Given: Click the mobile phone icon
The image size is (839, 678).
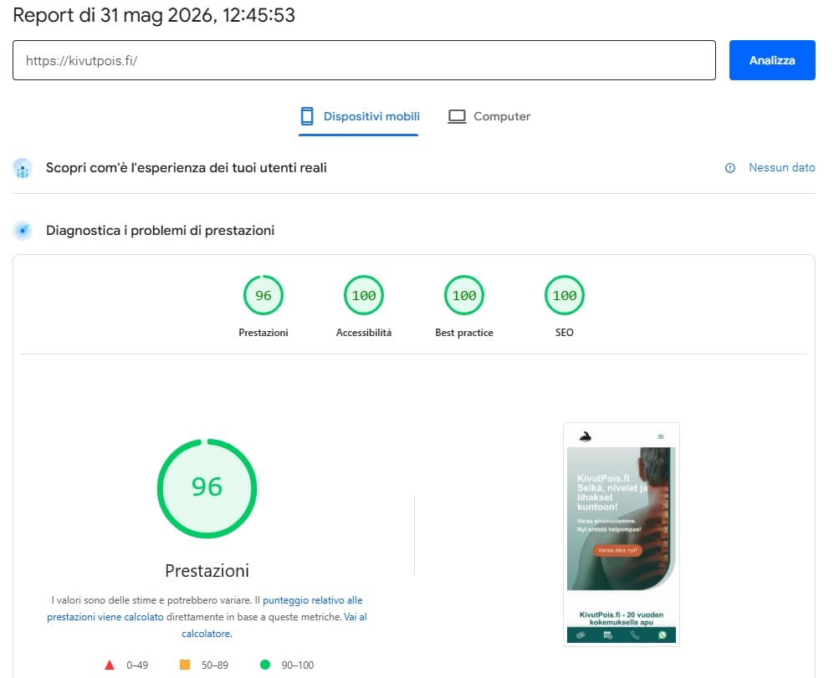Looking at the screenshot, I should click(x=307, y=116).
